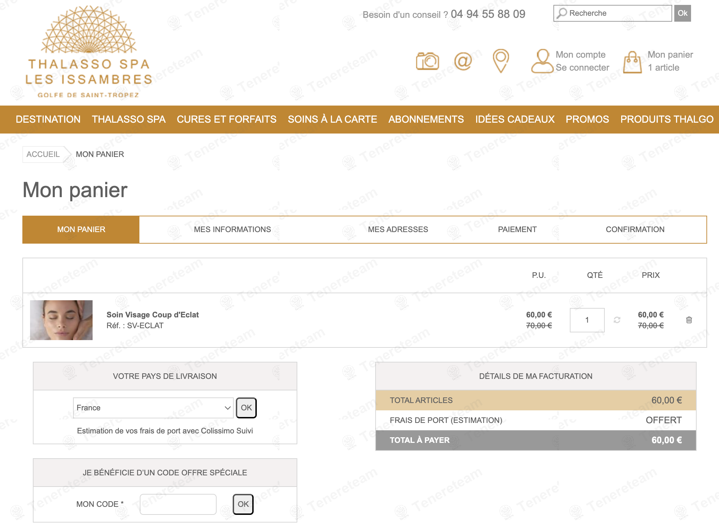Select the MES ADRESSES step tab
Viewport: 719px width, 525px height.
tap(398, 230)
